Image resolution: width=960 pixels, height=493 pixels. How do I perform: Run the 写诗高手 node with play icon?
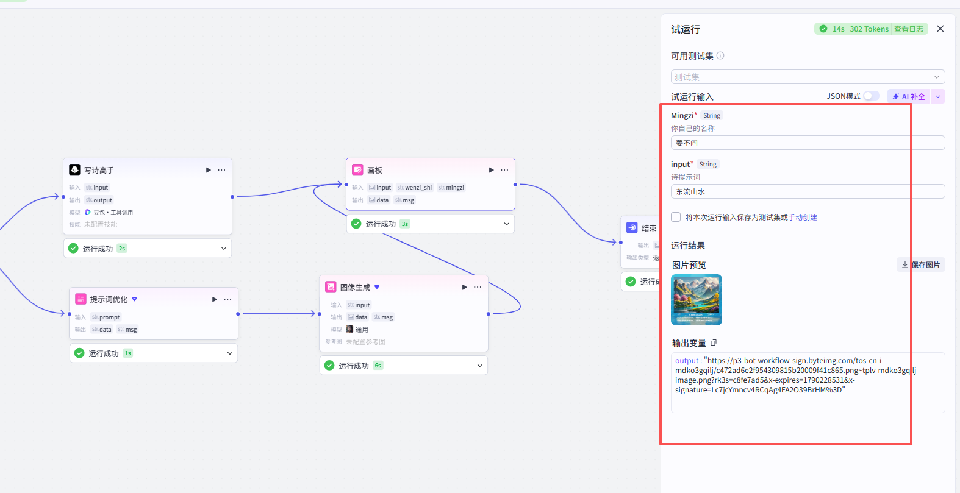pos(209,170)
